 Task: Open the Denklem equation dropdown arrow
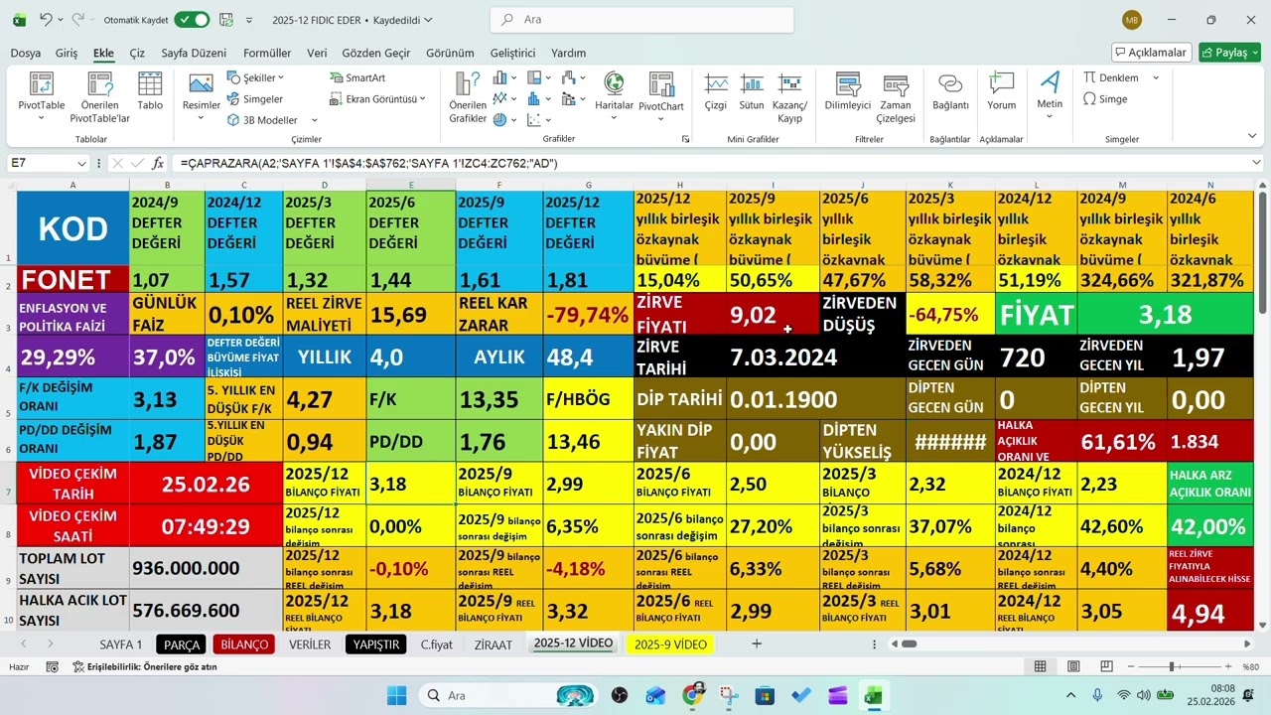click(x=1156, y=77)
